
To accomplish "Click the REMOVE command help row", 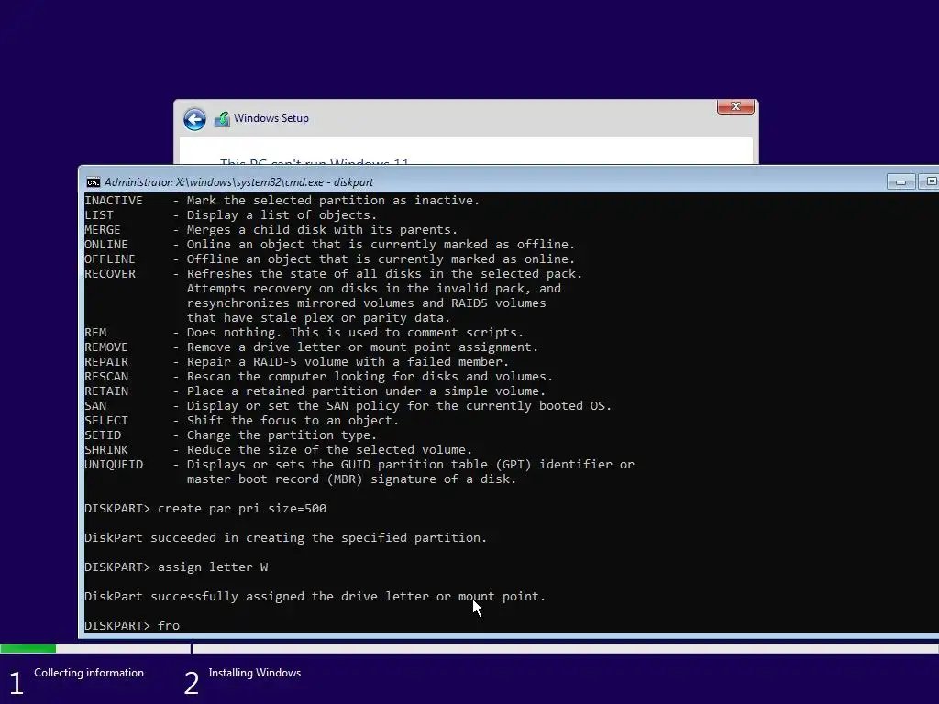I will pyautogui.click(x=312, y=347).
